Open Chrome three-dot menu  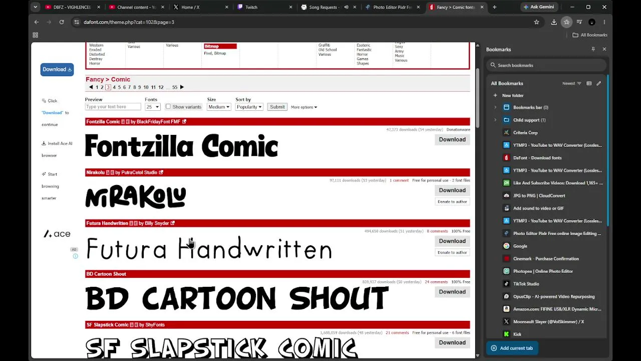(x=604, y=22)
